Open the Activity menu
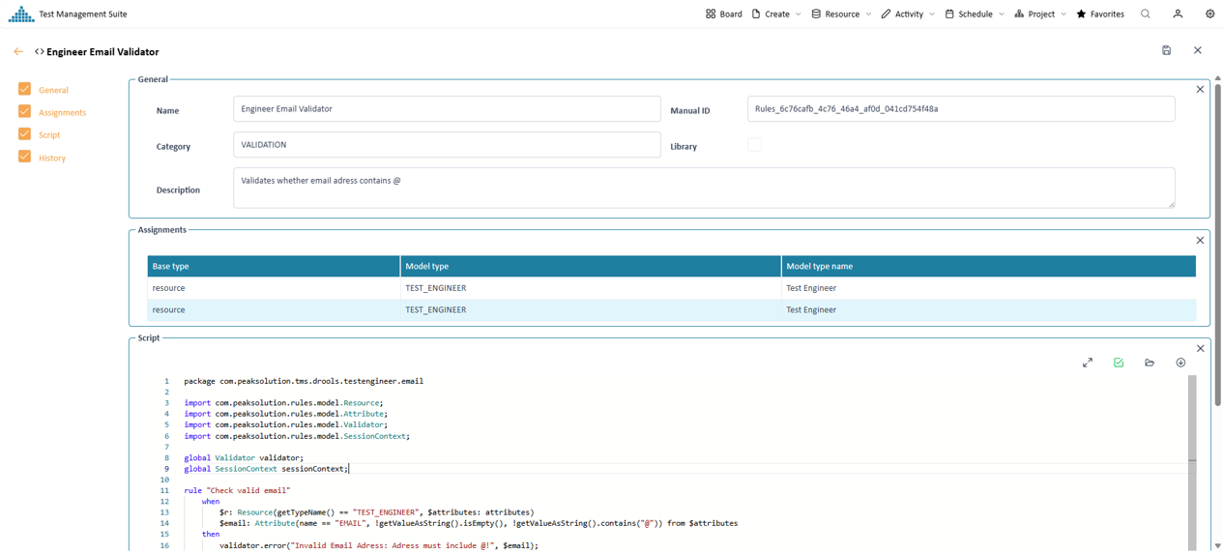This screenshot has width=1224, height=554. 908,14
